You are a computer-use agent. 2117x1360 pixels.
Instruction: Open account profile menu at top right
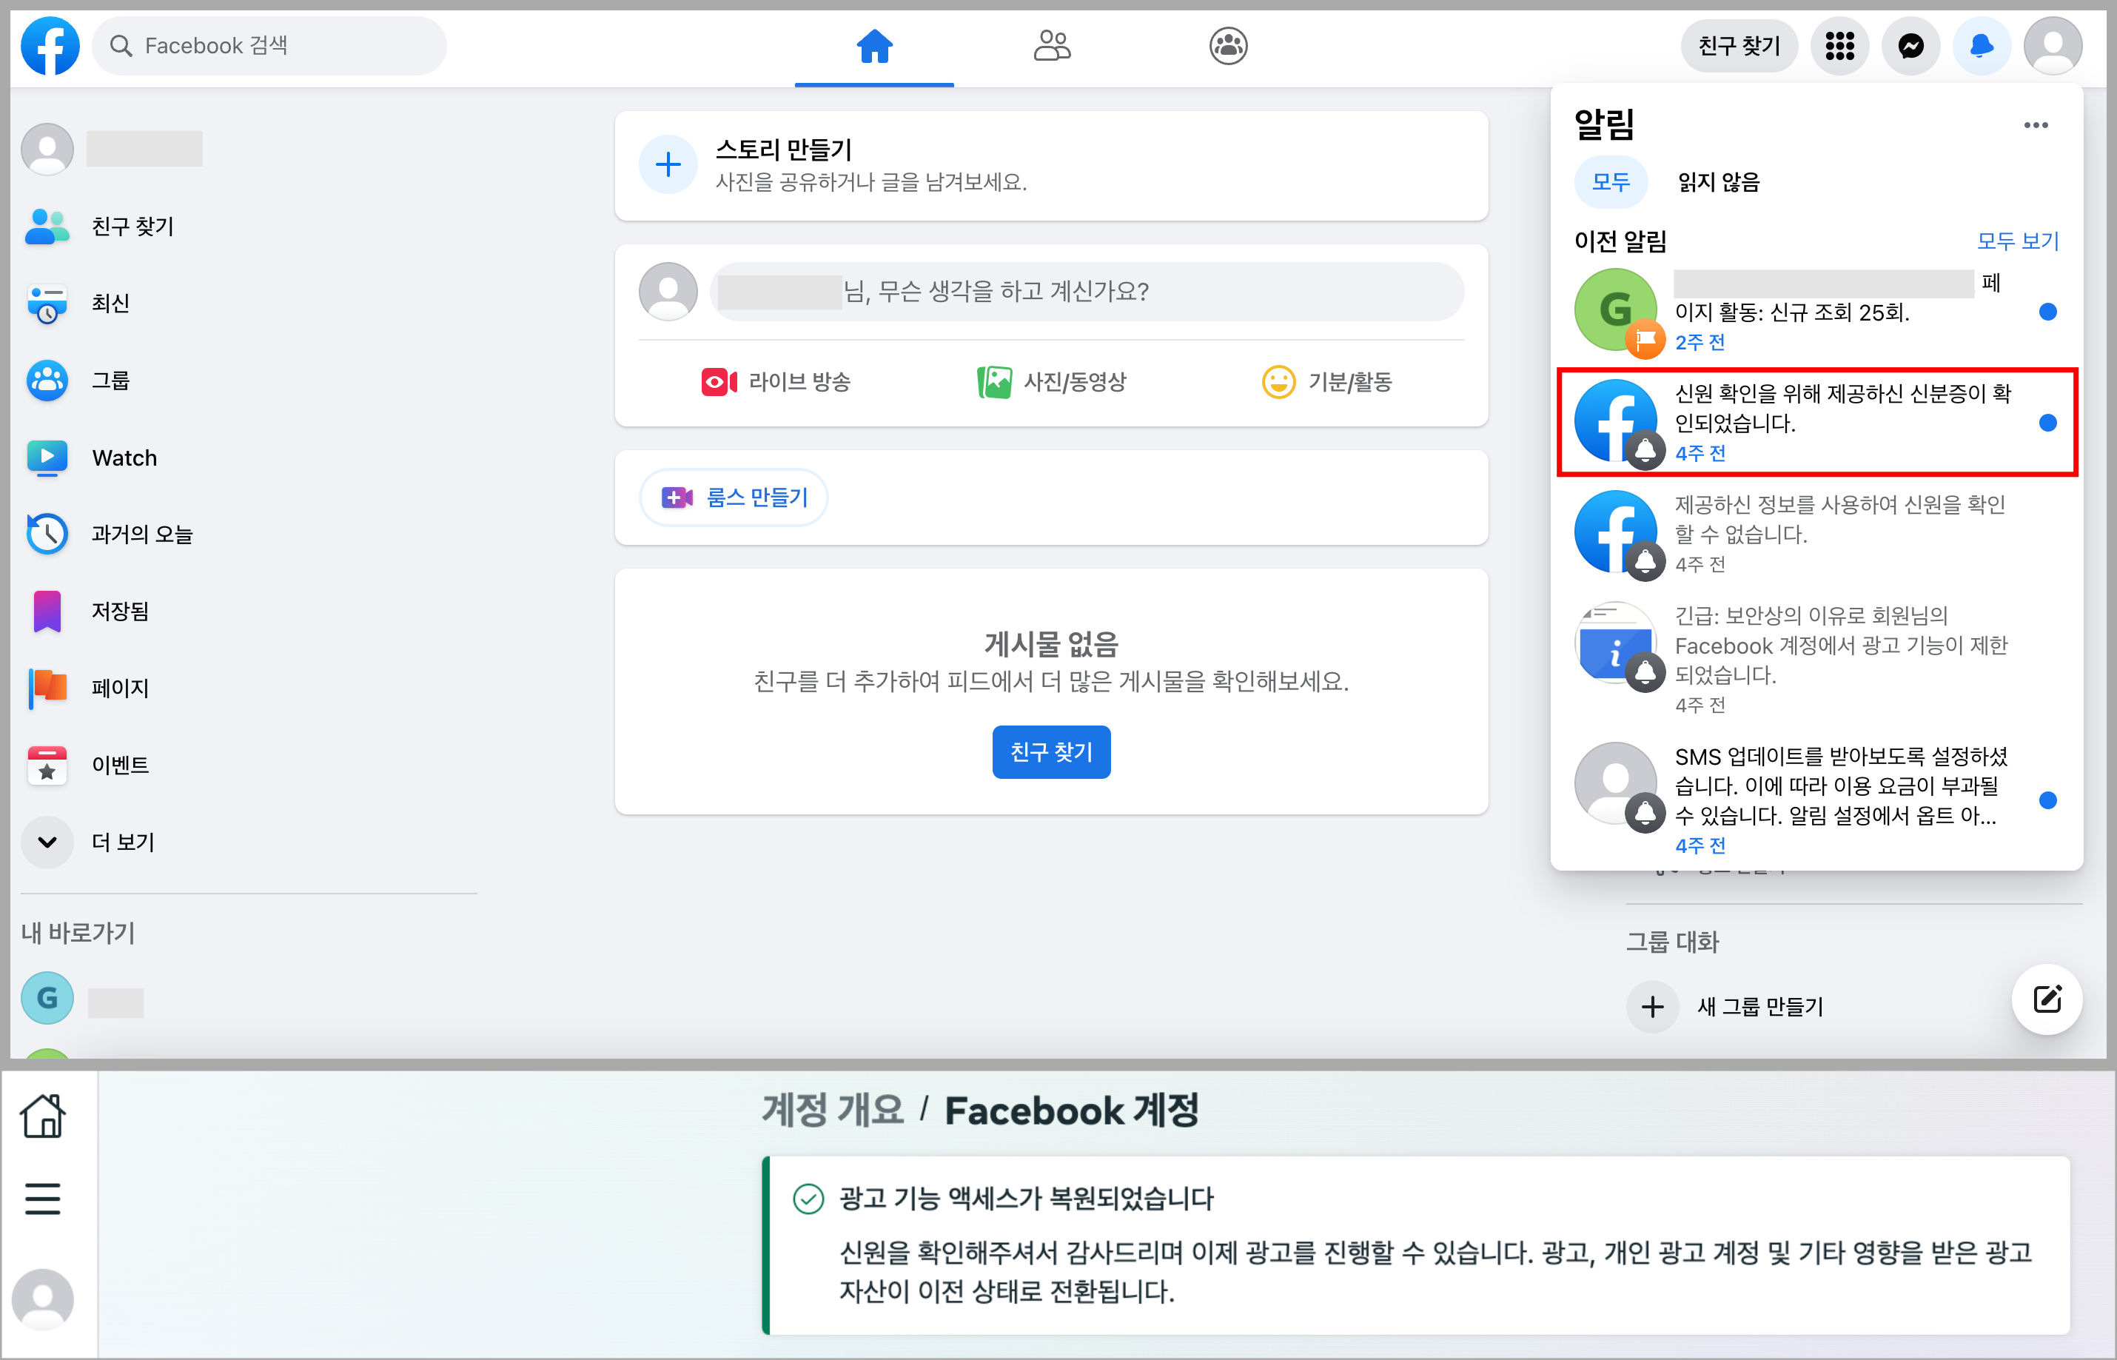pos(2053,46)
